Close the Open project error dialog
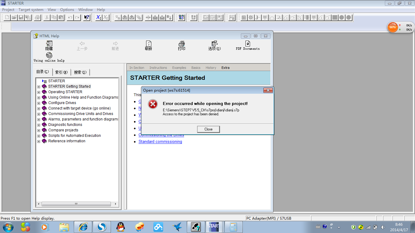Image resolution: width=415 pixels, height=233 pixels. 208,129
